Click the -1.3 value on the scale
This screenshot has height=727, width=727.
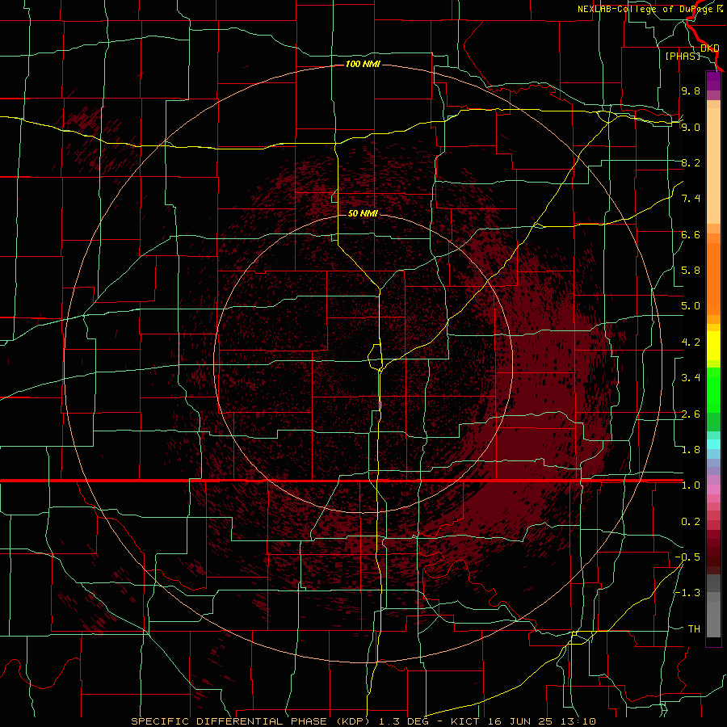(687, 593)
